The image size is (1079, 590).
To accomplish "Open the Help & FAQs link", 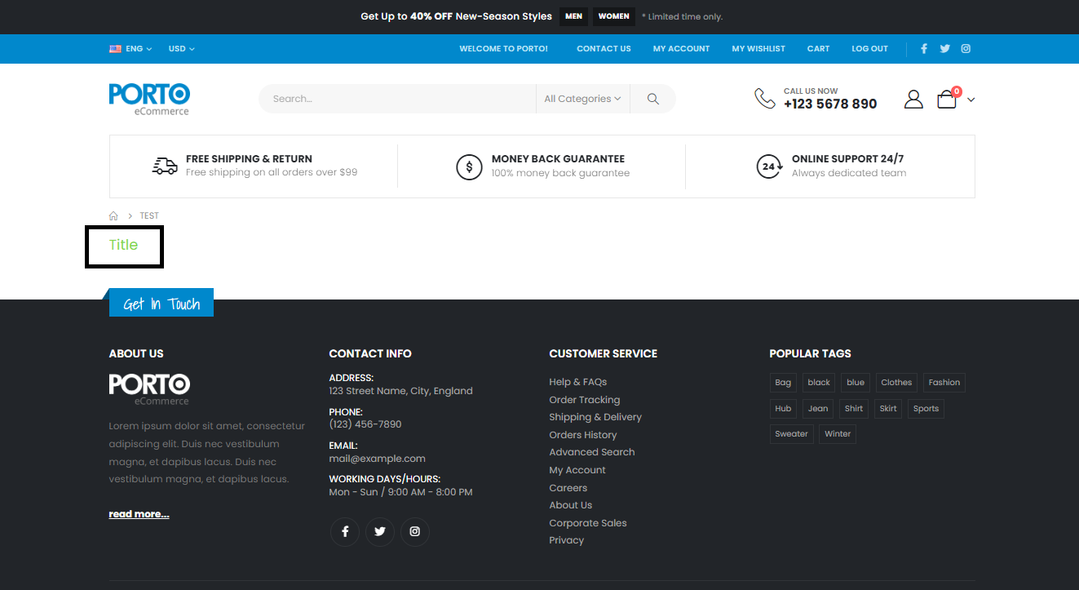I will click(577, 382).
